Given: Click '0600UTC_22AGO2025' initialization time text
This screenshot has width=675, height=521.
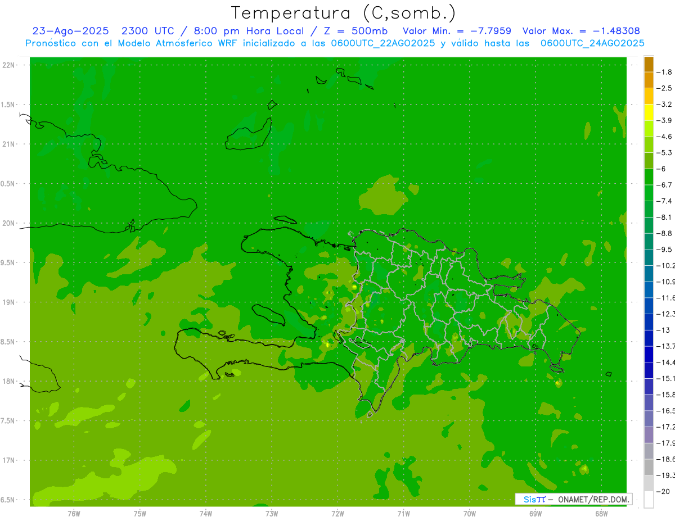Looking at the screenshot, I should point(384,43).
